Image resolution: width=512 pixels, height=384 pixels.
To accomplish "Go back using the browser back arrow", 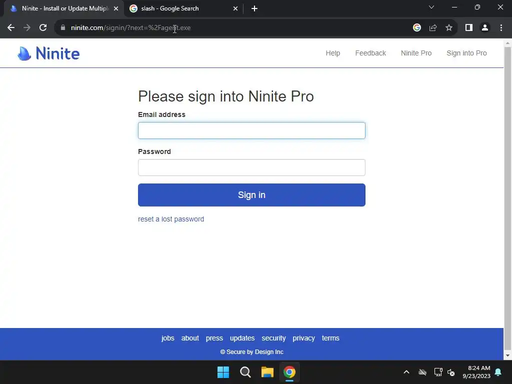I will click(x=11, y=28).
